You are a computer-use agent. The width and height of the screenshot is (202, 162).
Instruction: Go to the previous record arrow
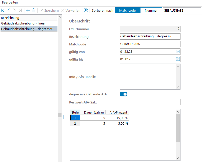(x=9, y=10)
